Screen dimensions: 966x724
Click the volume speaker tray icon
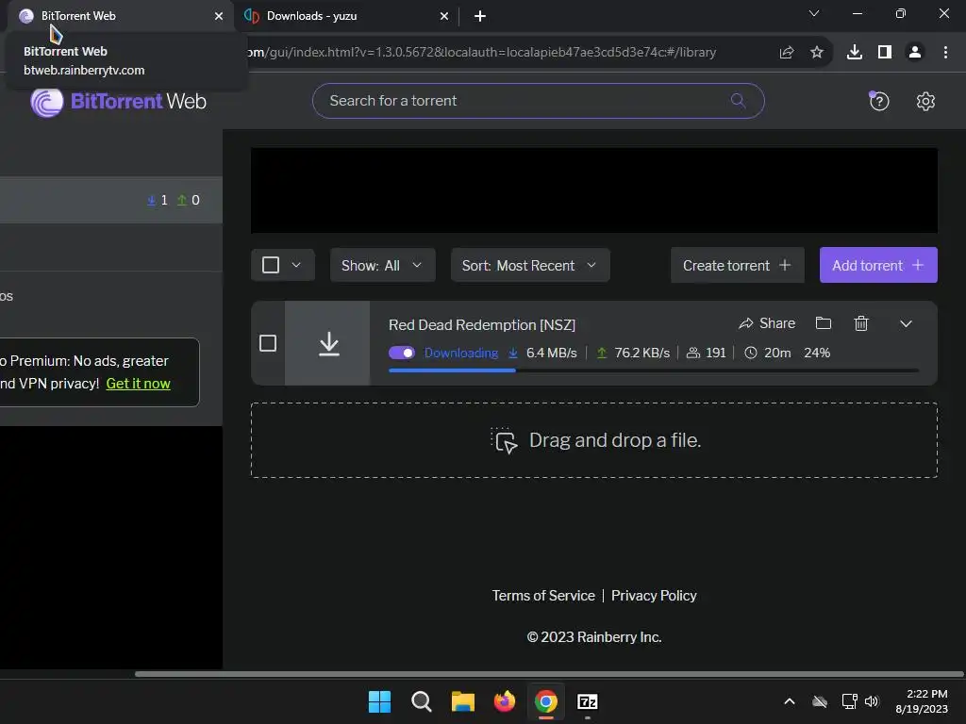click(872, 701)
